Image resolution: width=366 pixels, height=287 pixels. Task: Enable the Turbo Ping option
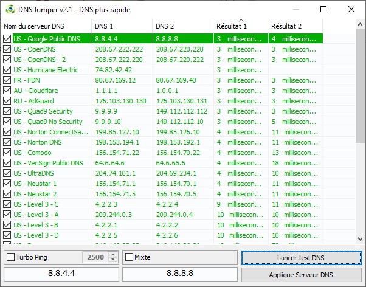[10, 257]
